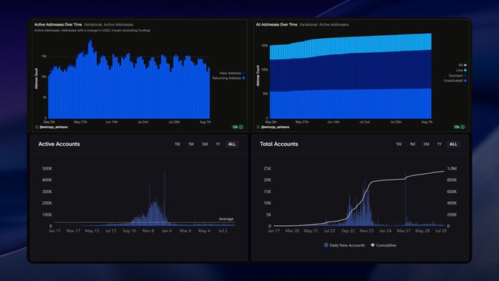
Task: Click the light-blue Live band in All Addresses chart
Action: pos(350,47)
